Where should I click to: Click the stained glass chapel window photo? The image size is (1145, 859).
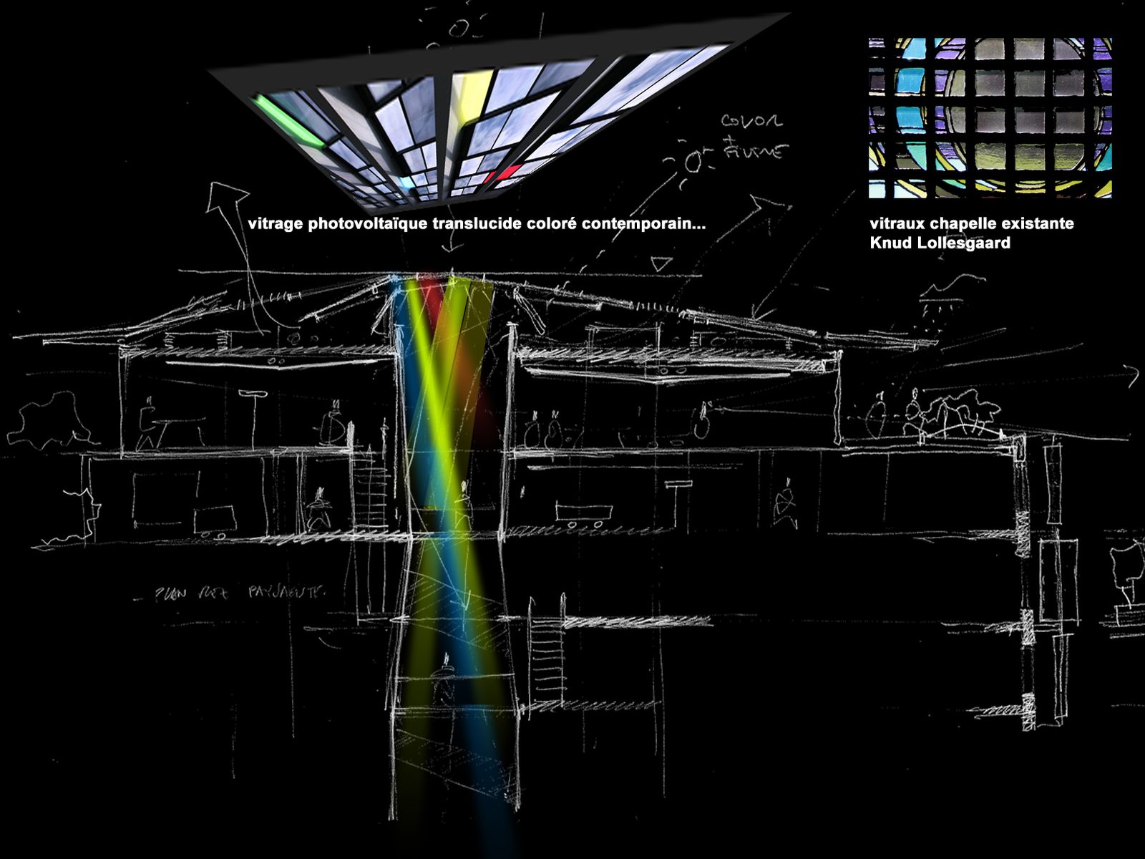coord(990,118)
